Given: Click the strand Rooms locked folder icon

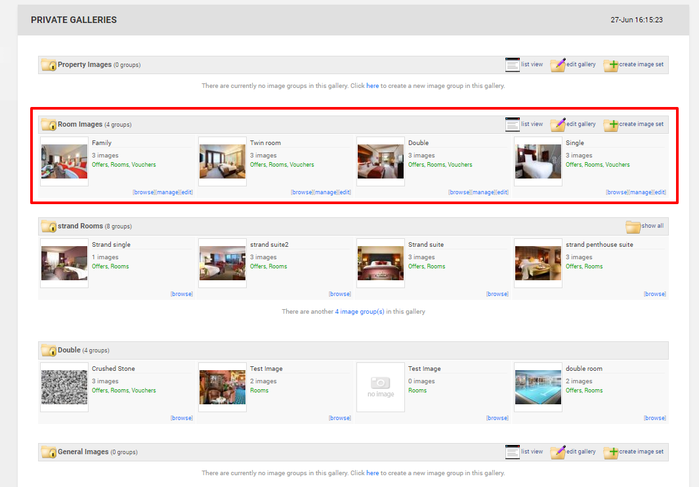Looking at the screenshot, I should [x=49, y=226].
